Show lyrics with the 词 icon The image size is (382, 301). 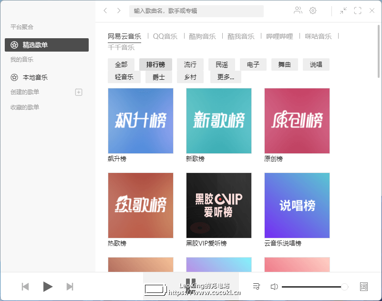pyautogui.click(x=364, y=287)
